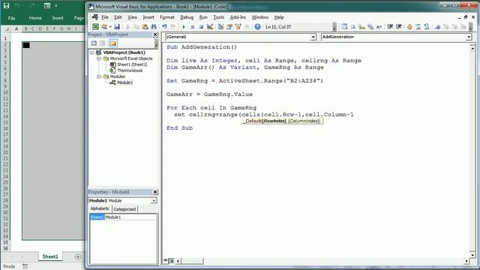Switch to the Categorized properties tab
The image size is (480, 270).
[x=124, y=209]
